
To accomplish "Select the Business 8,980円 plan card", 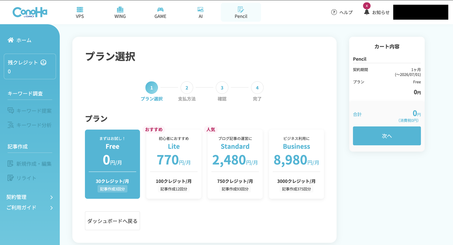I will tap(296, 164).
